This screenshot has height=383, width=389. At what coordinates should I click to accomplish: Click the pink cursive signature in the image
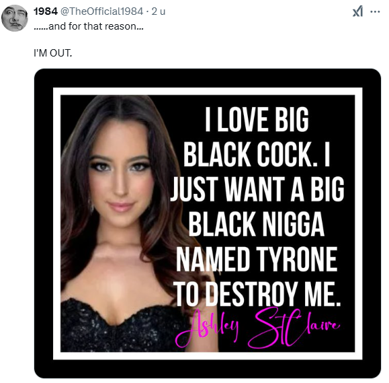click(x=257, y=328)
